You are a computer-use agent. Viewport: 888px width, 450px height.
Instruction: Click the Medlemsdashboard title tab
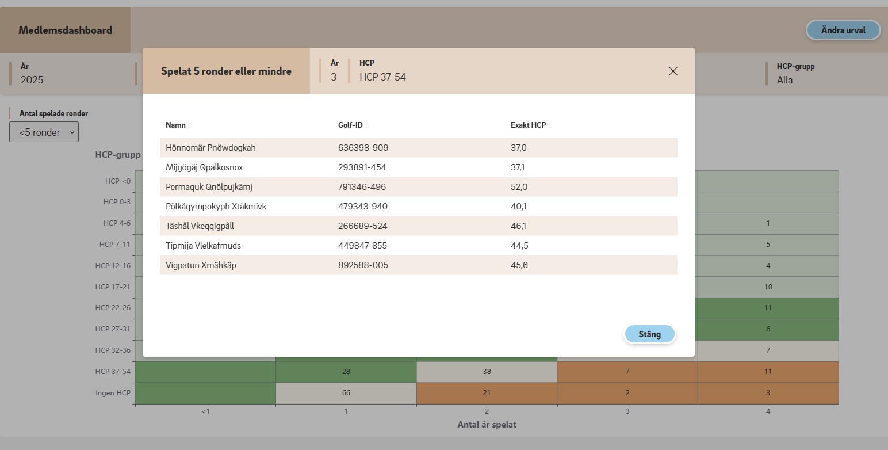65,30
